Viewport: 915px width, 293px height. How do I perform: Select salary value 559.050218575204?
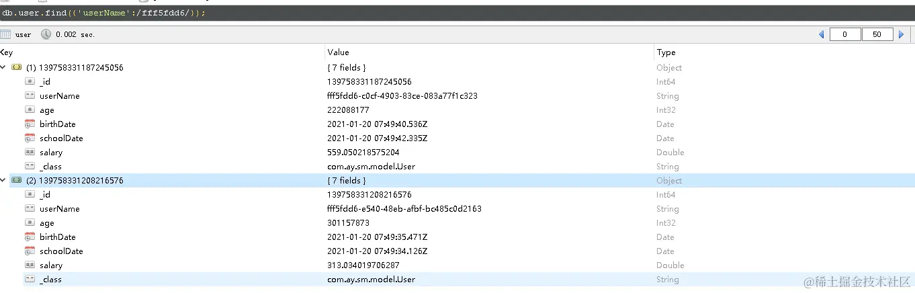coord(363,152)
